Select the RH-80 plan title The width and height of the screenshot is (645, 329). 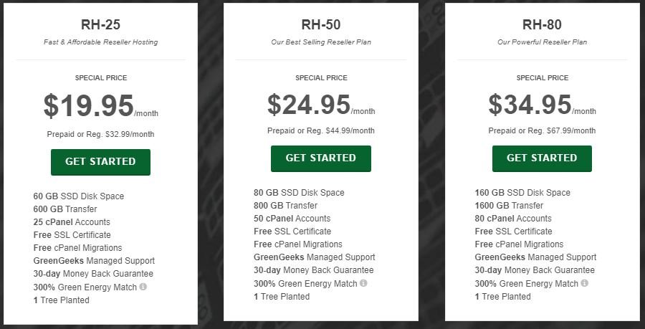(542, 24)
